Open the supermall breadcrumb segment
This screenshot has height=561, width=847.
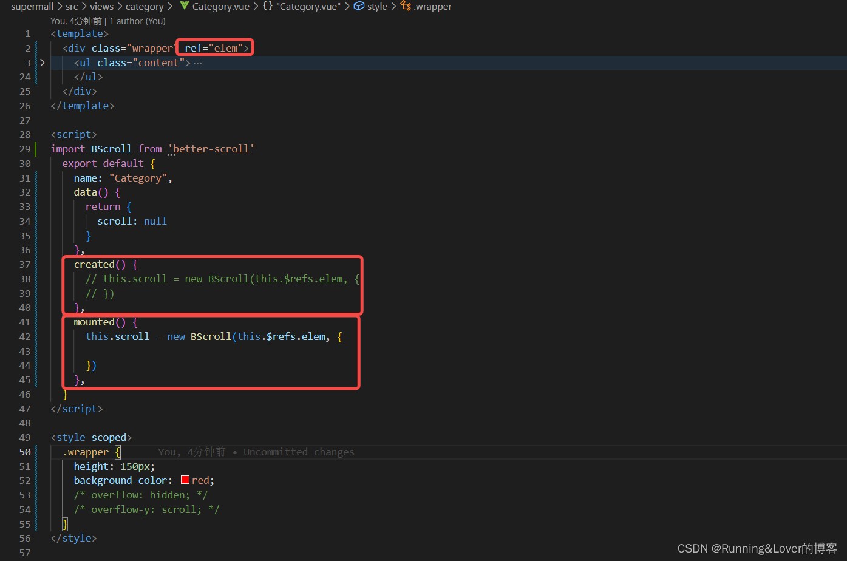click(x=32, y=7)
